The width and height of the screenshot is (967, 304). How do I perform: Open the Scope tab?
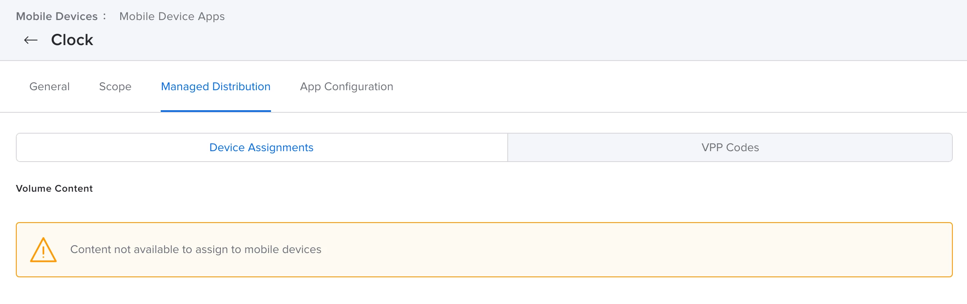point(115,86)
